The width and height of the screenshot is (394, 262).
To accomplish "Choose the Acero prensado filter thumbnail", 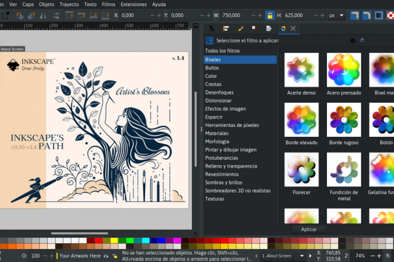I will (x=343, y=70).
